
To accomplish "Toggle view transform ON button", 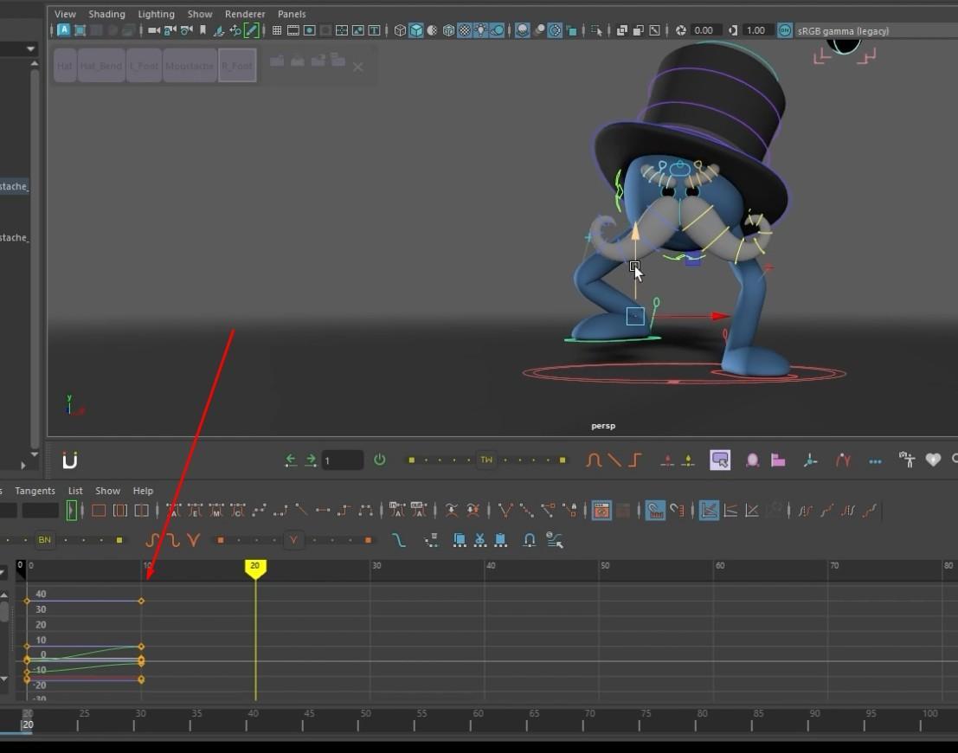I will pos(784,30).
